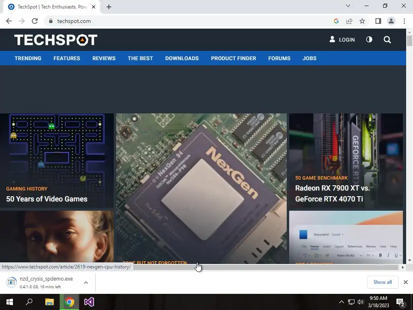
Task: Open GAMING HISTORY category label
Action: (27, 189)
